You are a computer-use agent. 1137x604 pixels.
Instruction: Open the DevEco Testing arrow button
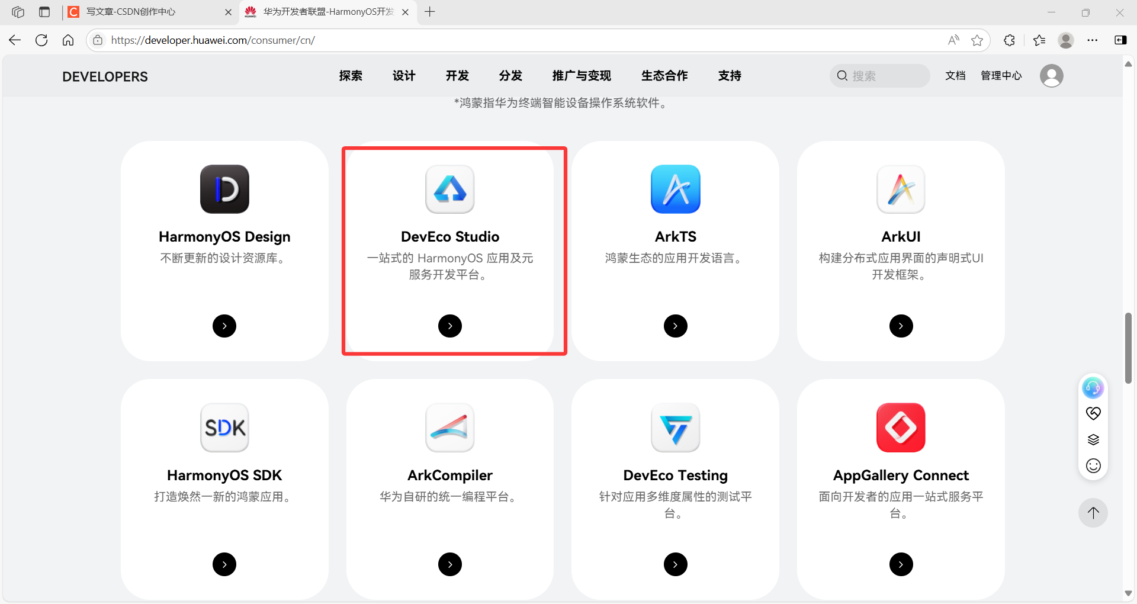(676, 564)
